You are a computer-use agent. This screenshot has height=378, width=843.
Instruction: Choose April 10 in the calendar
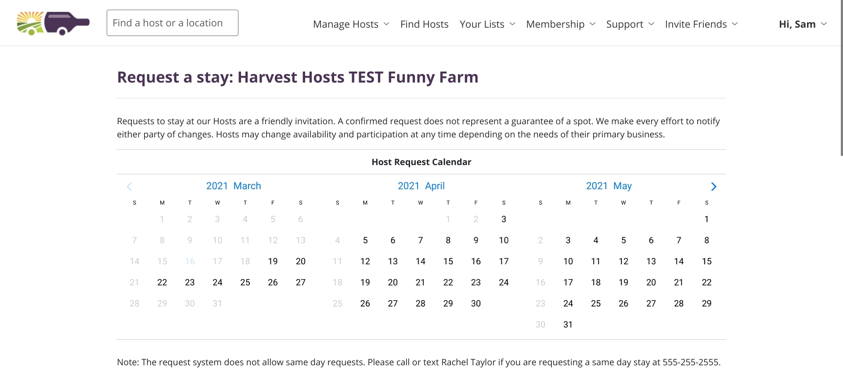504,240
